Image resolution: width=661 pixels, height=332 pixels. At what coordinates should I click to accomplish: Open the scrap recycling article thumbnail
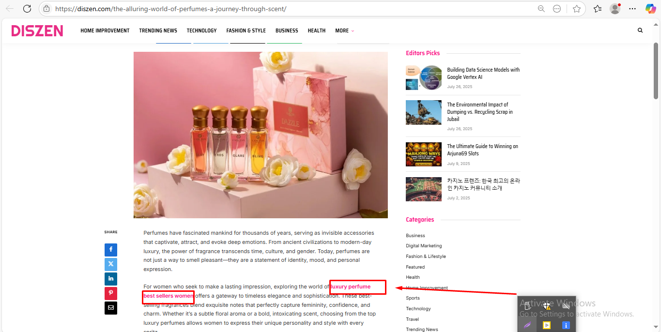pyautogui.click(x=424, y=112)
